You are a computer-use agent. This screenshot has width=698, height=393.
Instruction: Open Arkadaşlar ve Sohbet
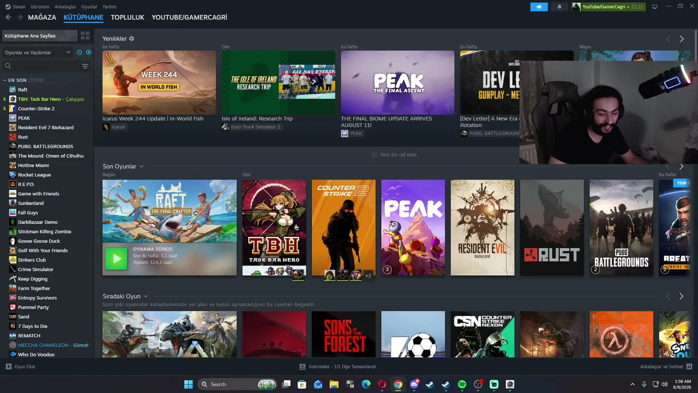coord(666,367)
